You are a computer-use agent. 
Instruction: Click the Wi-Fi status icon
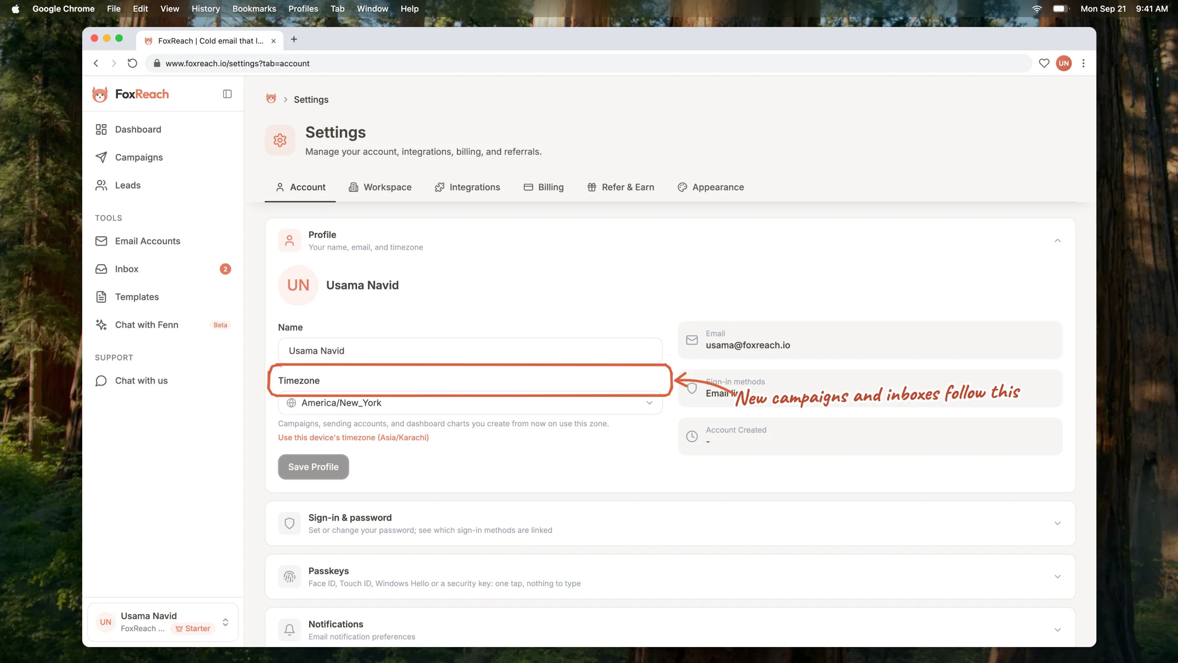[x=1037, y=9]
